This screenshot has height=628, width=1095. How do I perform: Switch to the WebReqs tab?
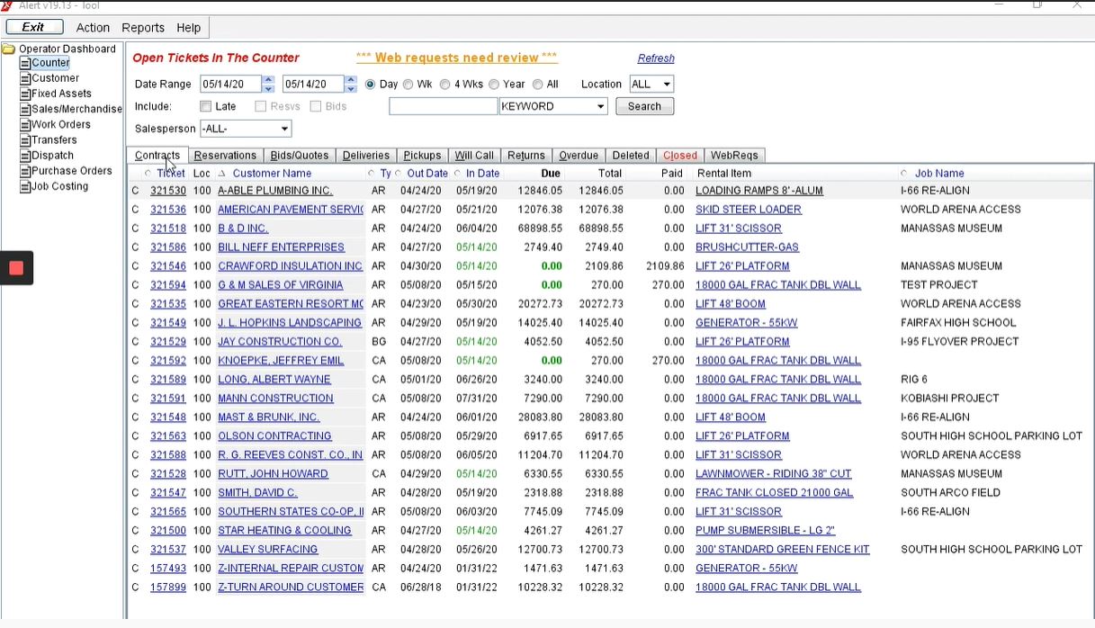(x=734, y=156)
